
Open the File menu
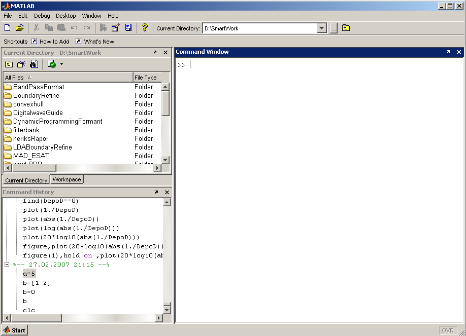(x=8, y=16)
